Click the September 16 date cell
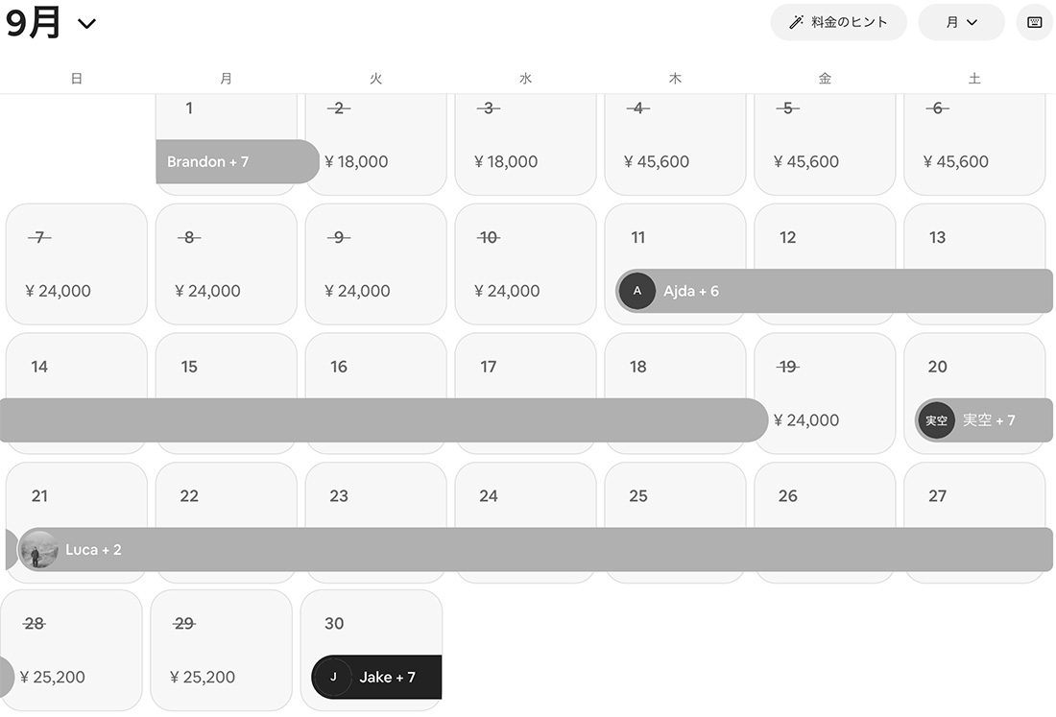Image resolution: width=1056 pixels, height=717 pixels. 375,370
